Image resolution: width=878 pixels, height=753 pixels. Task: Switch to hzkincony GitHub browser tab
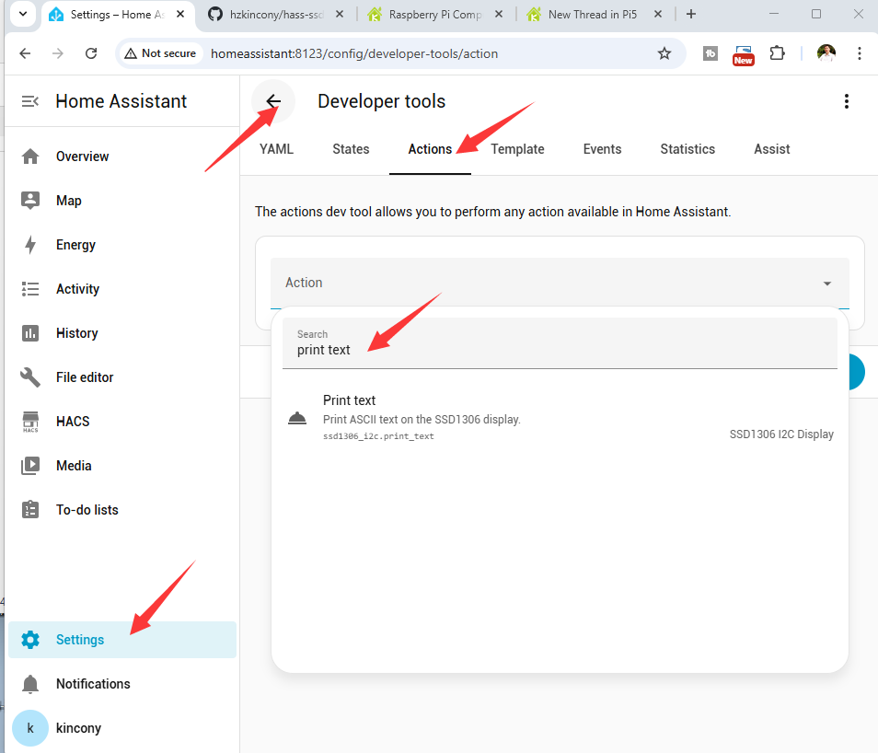(x=274, y=14)
